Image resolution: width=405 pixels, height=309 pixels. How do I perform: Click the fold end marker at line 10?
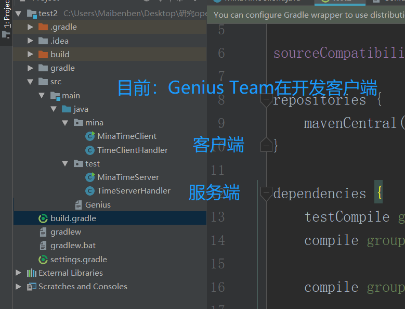point(266,145)
